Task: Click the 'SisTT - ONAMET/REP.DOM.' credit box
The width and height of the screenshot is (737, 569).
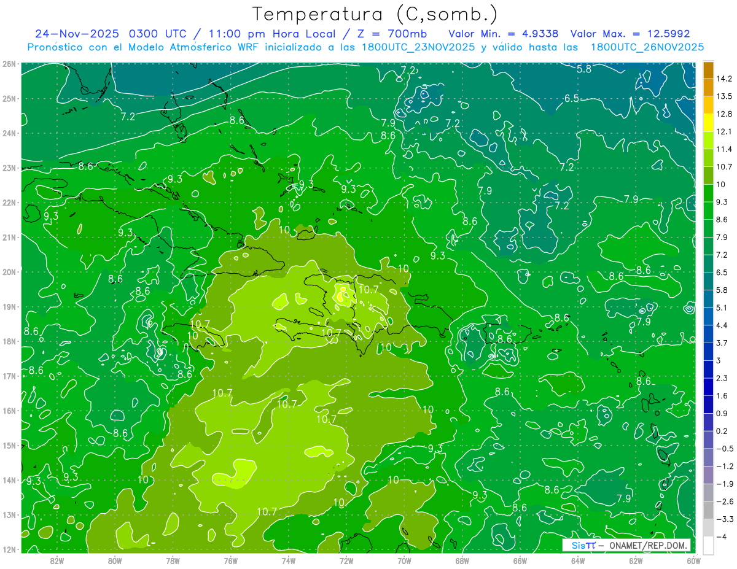Action: click(626, 545)
